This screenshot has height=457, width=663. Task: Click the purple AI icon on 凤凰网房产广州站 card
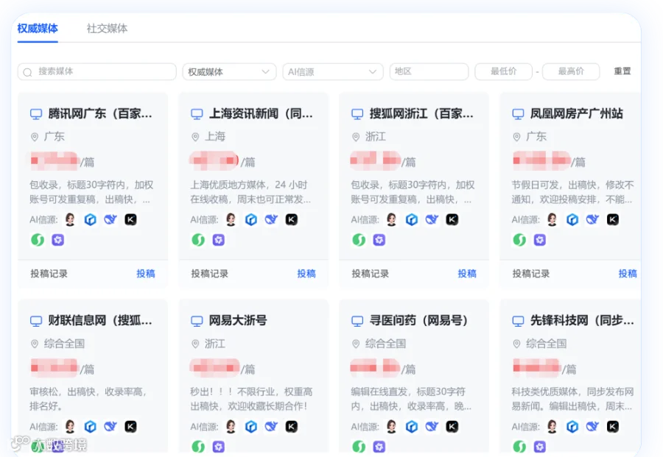pos(540,240)
